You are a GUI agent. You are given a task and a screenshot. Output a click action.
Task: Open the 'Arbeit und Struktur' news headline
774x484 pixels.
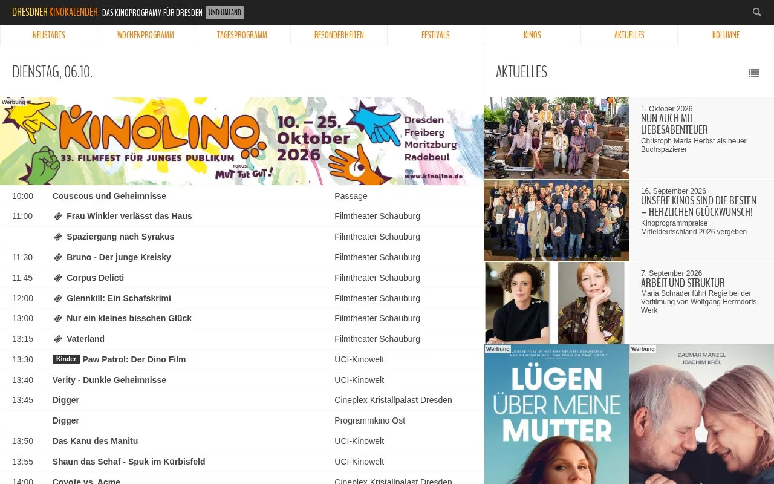(683, 283)
